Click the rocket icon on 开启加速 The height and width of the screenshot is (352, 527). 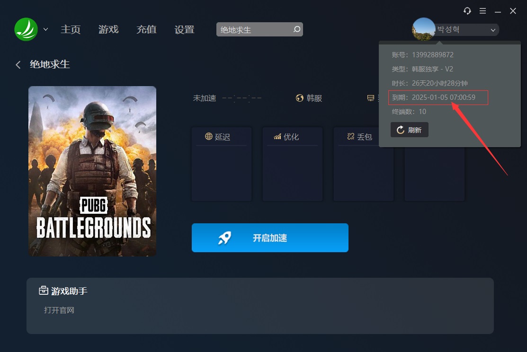[x=224, y=238]
